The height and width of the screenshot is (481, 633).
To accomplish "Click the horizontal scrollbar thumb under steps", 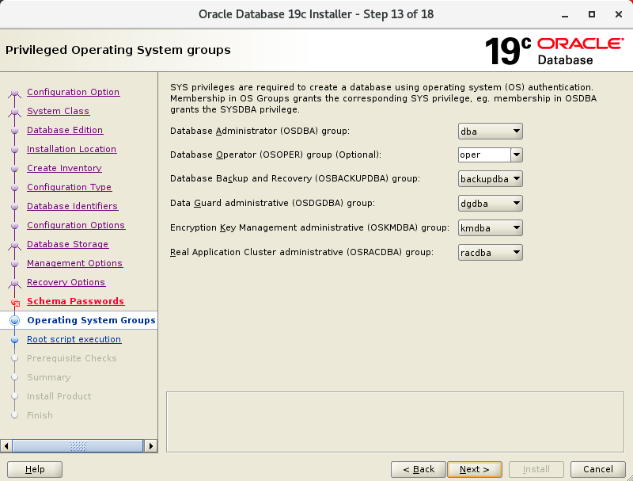I will (78, 446).
